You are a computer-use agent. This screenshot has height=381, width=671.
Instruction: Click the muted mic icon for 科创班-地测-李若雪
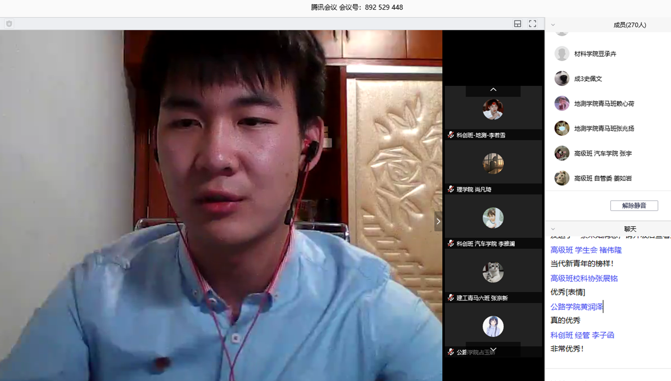point(451,135)
